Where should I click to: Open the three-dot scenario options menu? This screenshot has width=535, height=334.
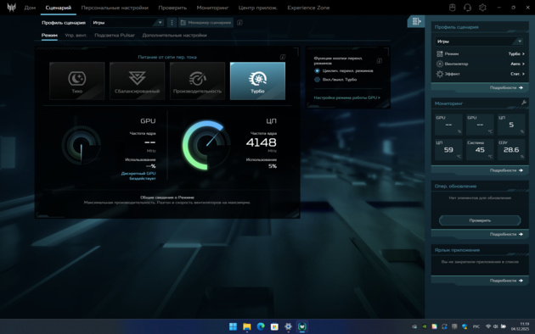(172, 23)
